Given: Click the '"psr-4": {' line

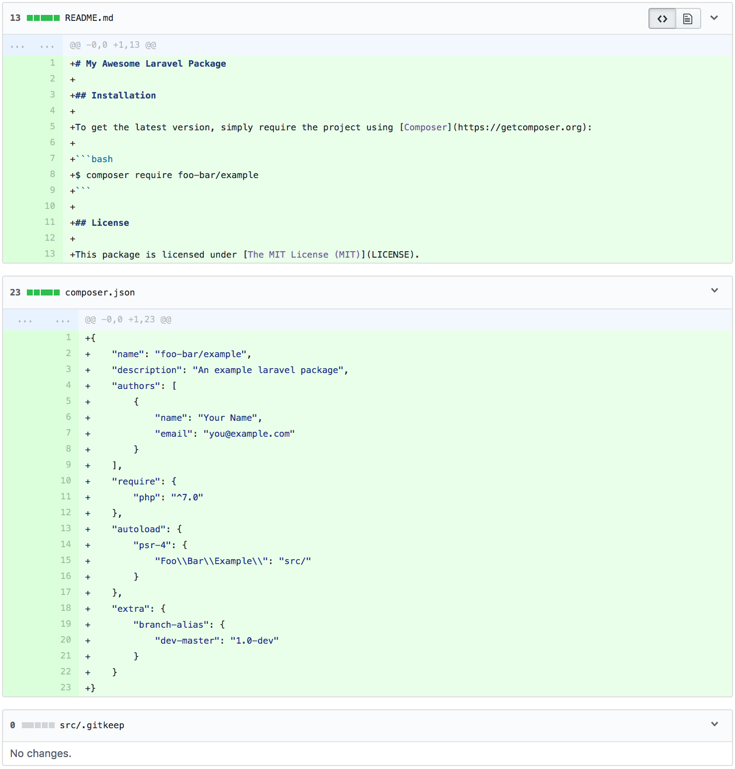Looking at the screenshot, I should (x=160, y=545).
